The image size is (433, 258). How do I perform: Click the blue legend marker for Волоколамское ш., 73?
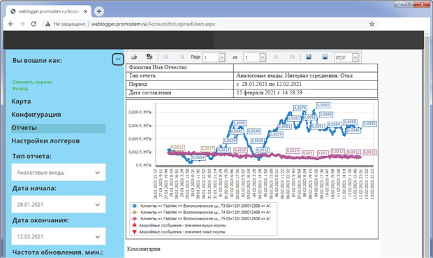135,206
